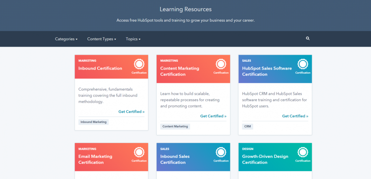Expand the Categories dropdown
This screenshot has height=179, width=371.
(x=66, y=39)
